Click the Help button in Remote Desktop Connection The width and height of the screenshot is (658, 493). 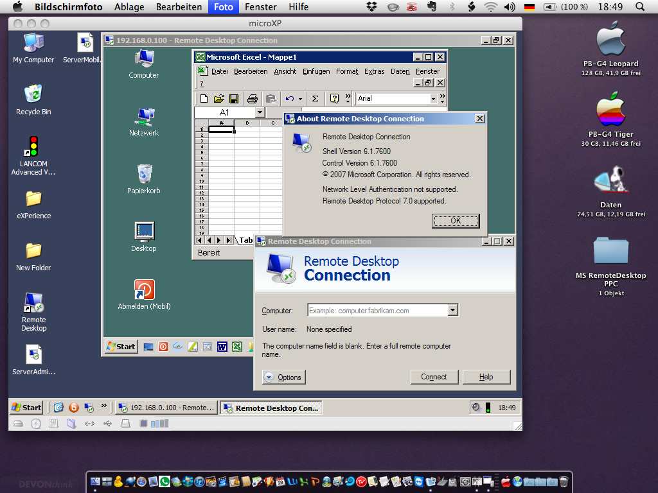pos(486,377)
